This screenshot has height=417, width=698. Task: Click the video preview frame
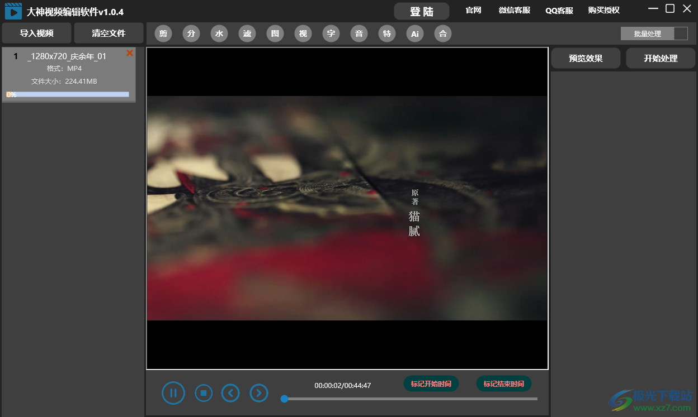347,208
